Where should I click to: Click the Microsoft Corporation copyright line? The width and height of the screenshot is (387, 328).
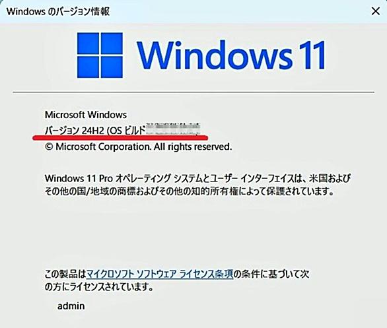click(x=139, y=147)
